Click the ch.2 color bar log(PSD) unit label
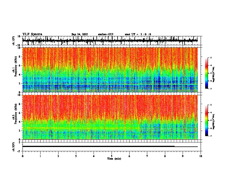 coord(214,122)
